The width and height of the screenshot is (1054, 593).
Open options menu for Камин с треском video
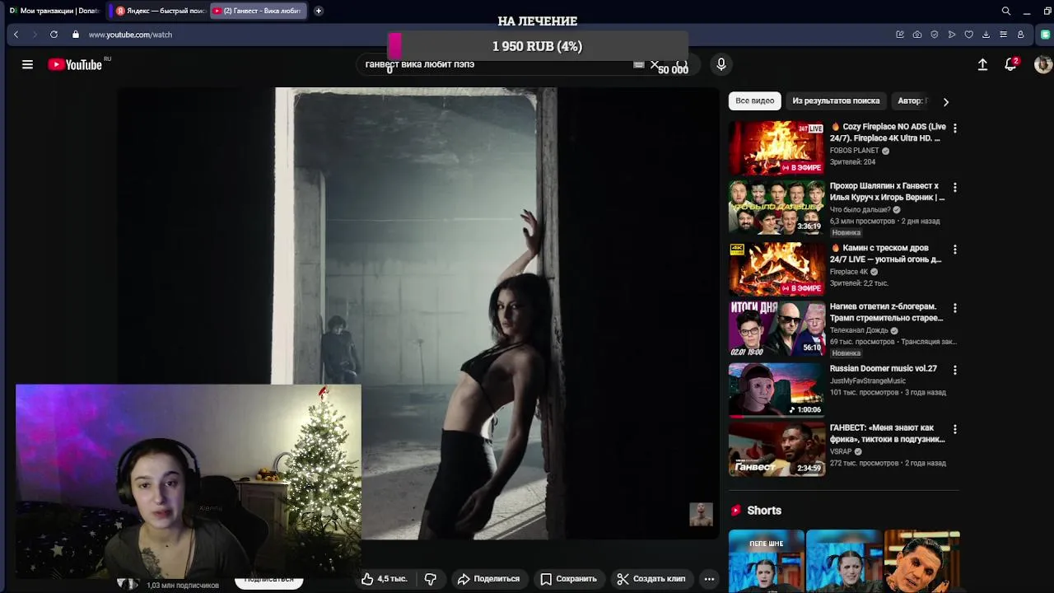point(954,250)
